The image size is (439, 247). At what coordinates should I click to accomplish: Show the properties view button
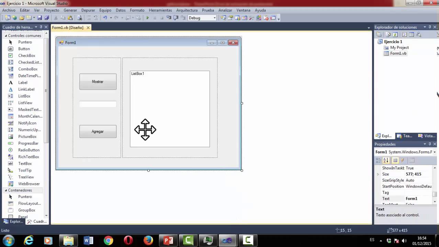[x=395, y=160]
